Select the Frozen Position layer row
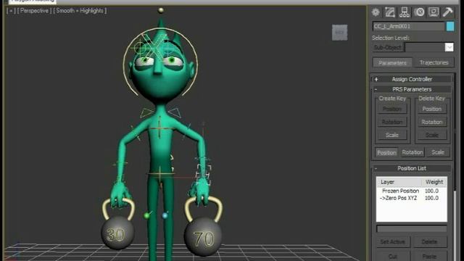464x261 pixels. click(x=411, y=191)
